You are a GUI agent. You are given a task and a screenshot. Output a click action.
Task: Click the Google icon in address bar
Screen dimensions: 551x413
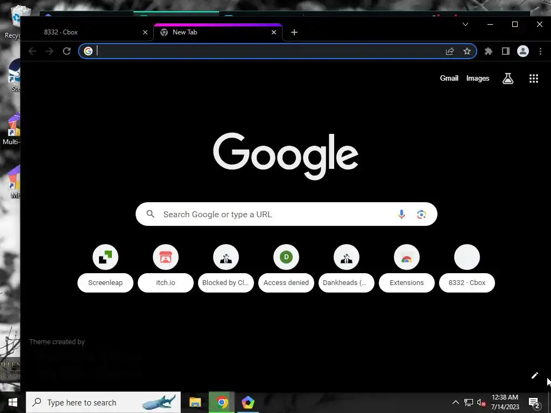(88, 51)
